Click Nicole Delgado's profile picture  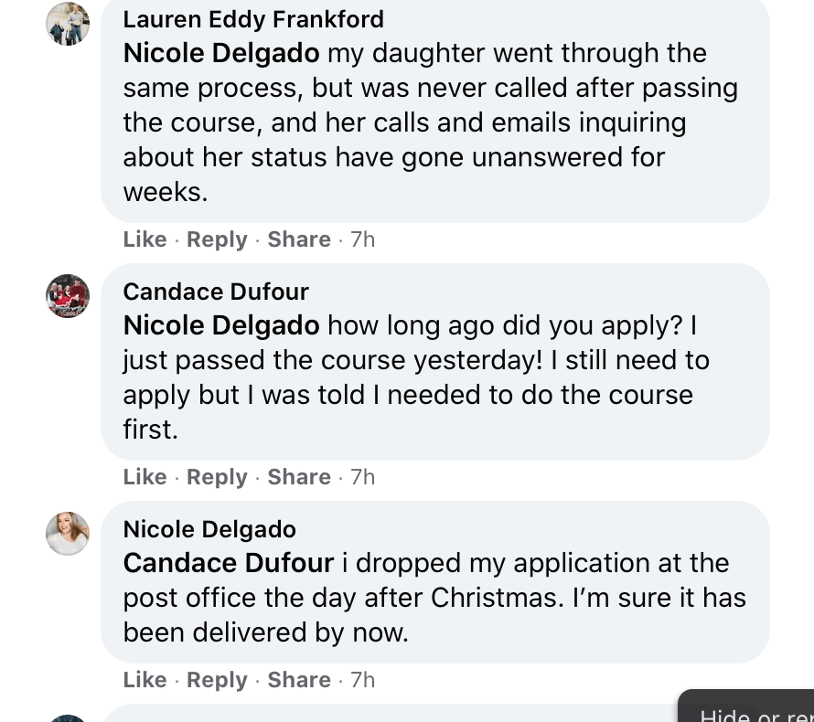pos(68,534)
